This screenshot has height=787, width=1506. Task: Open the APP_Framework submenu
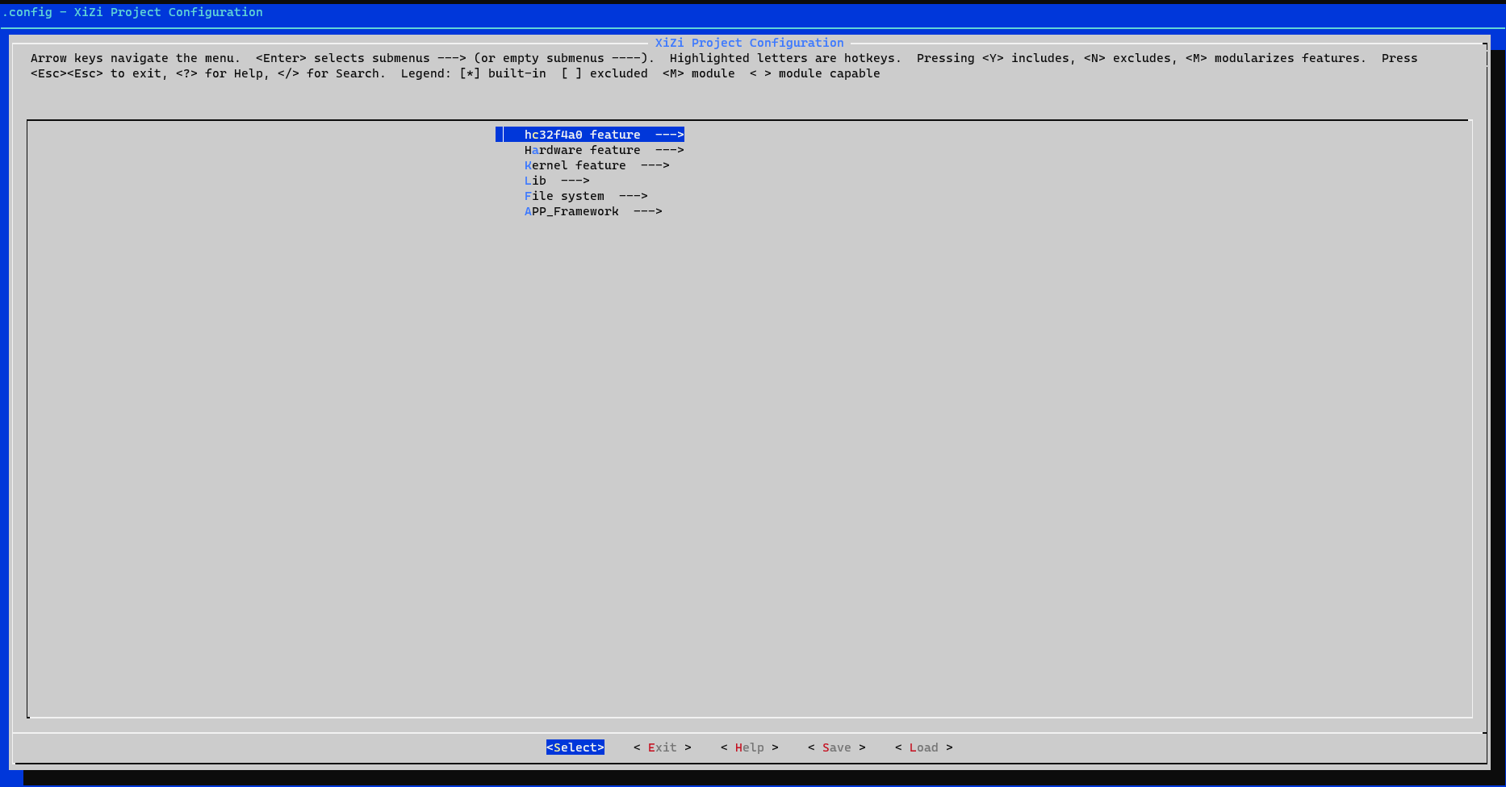click(593, 211)
